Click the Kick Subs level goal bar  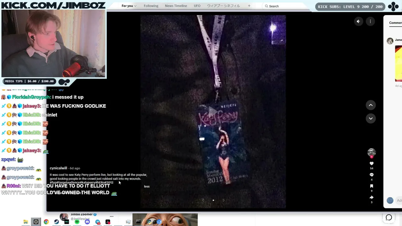coord(350,7)
